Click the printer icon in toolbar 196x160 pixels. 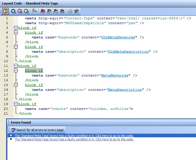tap(70, 11)
